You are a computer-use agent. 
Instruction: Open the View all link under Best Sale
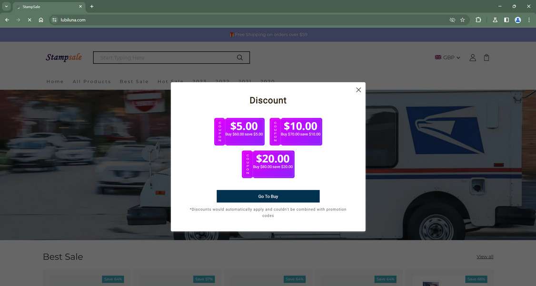485,257
